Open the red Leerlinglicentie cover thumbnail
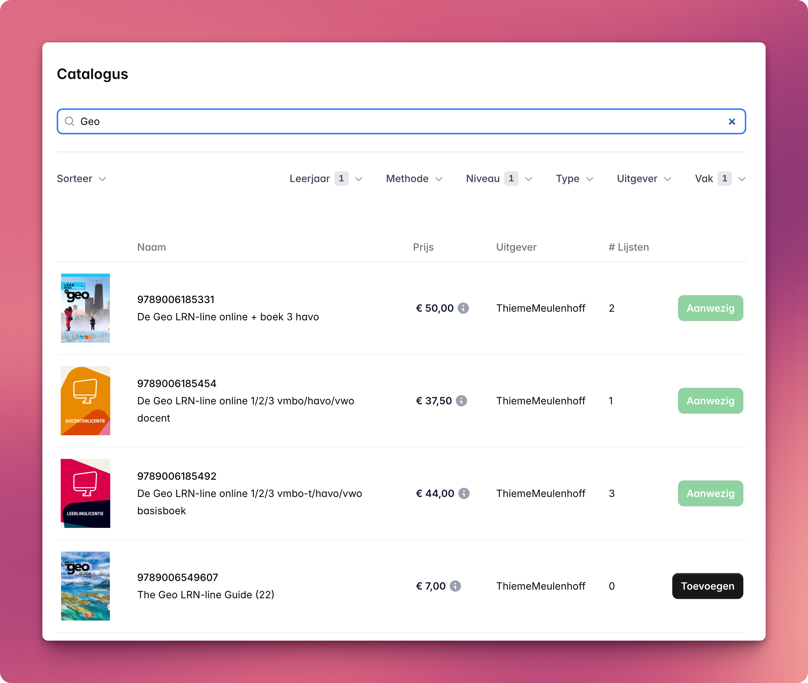This screenshot has height=683, width=808. 85,493
